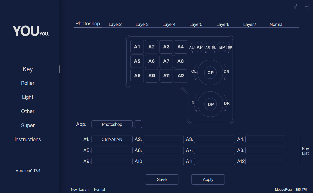Click the exit icon at top right
Viewport: 313px width, 193px height.
click(308, 7)
